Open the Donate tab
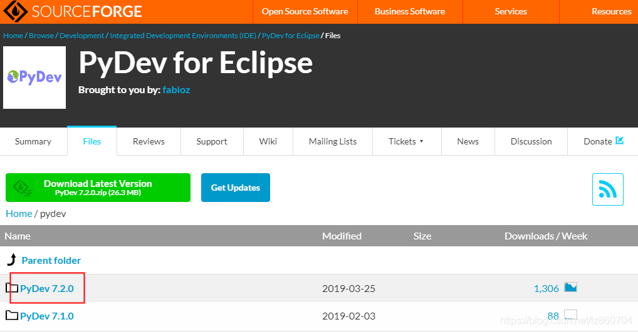 (x=603, y=141)
